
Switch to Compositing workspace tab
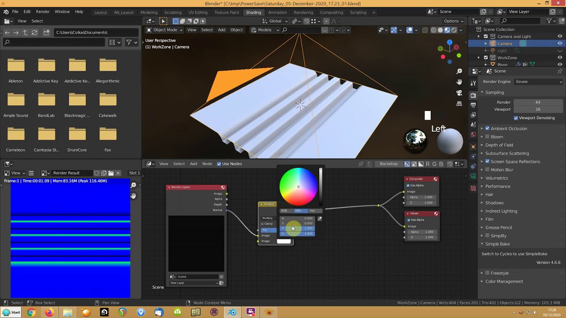coord(331,12)
